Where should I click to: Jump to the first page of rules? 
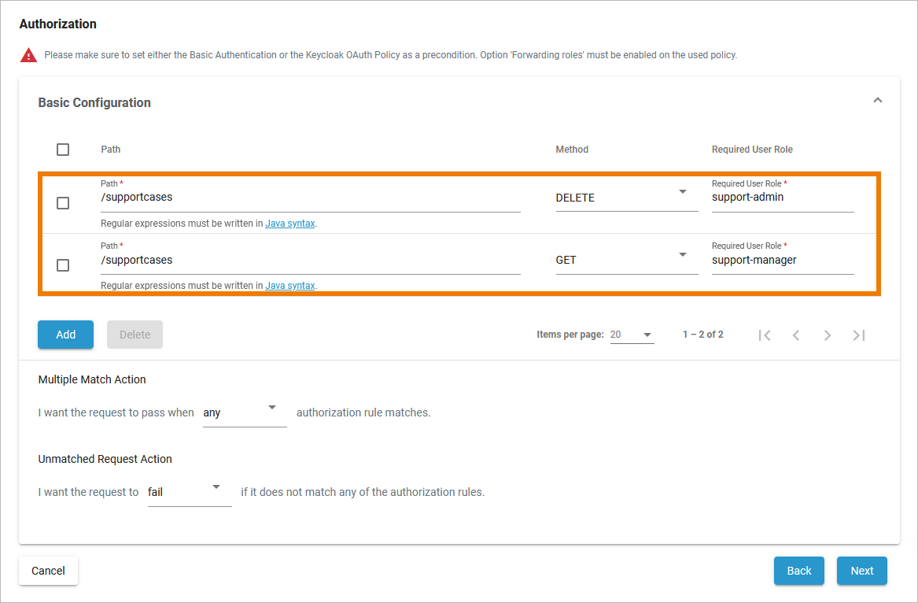(765, 335)
